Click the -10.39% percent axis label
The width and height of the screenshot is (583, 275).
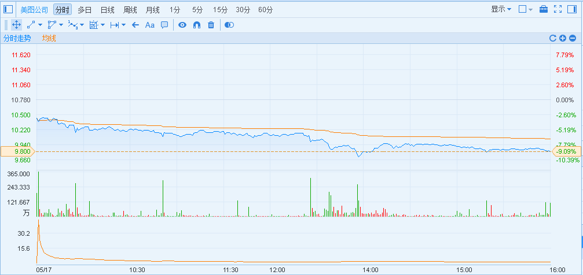pyautogui.click(x=568, y=160)
